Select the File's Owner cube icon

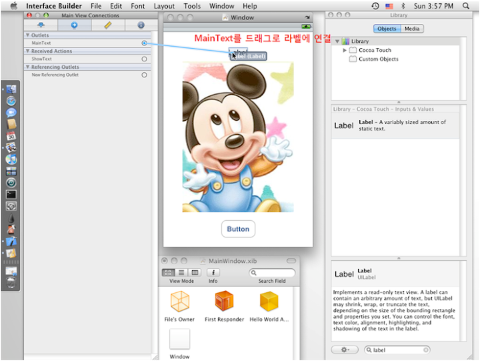180,302
